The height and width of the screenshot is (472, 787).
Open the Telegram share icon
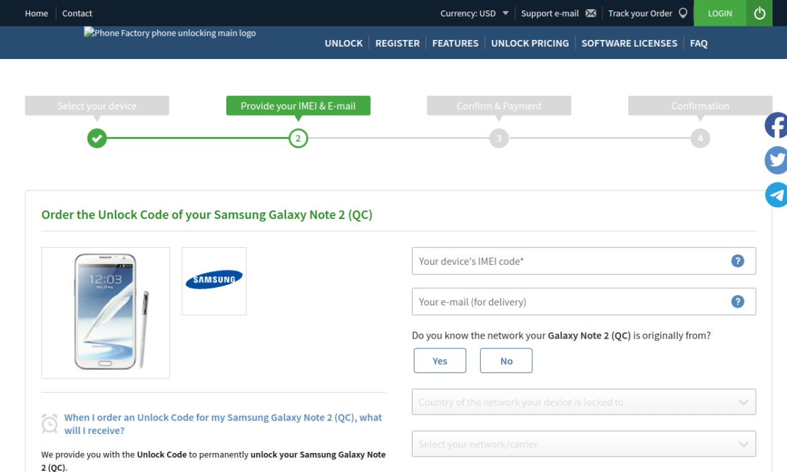[x=776, y=195]
